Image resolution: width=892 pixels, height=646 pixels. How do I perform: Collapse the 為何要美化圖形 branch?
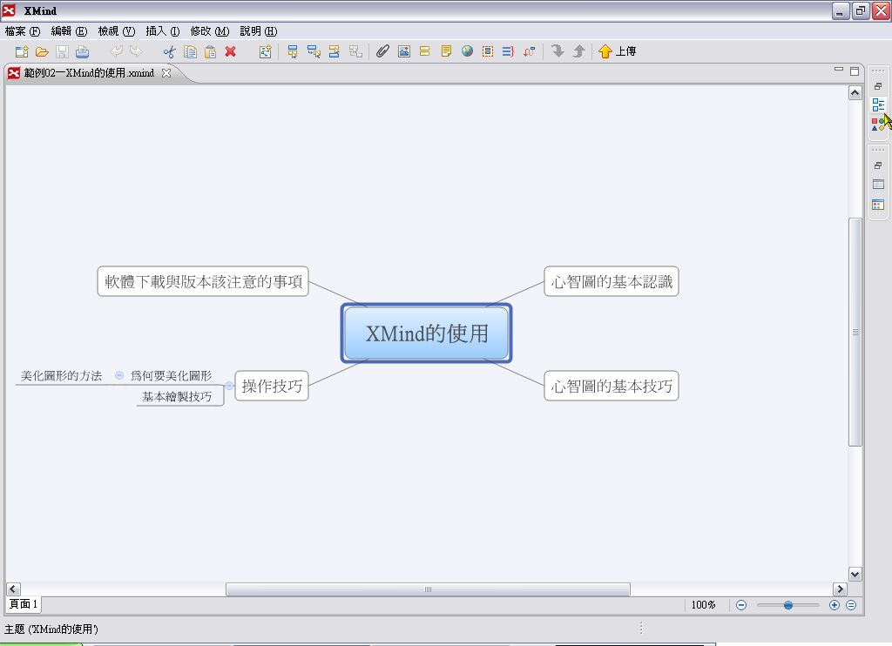[x=119, y=375]
